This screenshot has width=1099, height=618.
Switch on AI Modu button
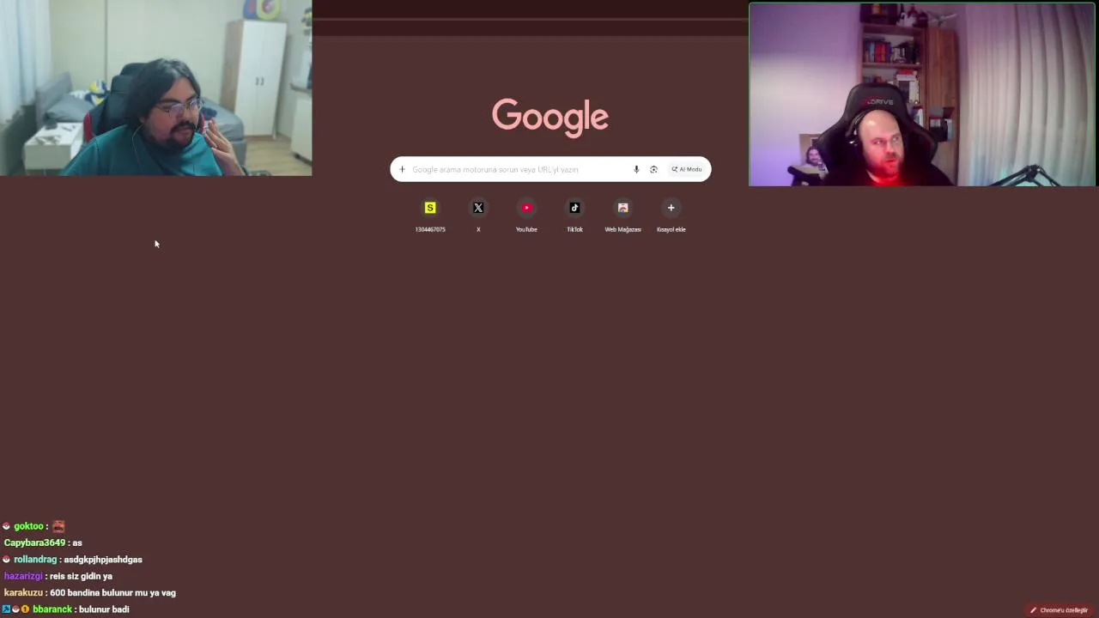pyautogui.click(x=687, y=169)
